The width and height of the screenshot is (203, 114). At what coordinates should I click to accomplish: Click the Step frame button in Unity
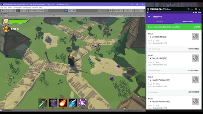(74, 11)
